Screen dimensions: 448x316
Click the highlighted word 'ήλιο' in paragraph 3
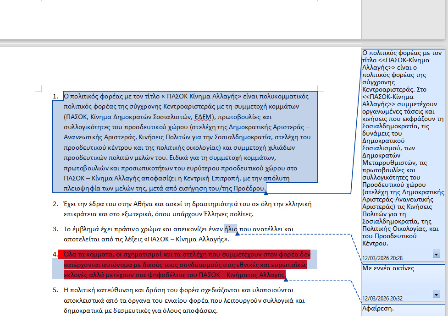point(231,229)
